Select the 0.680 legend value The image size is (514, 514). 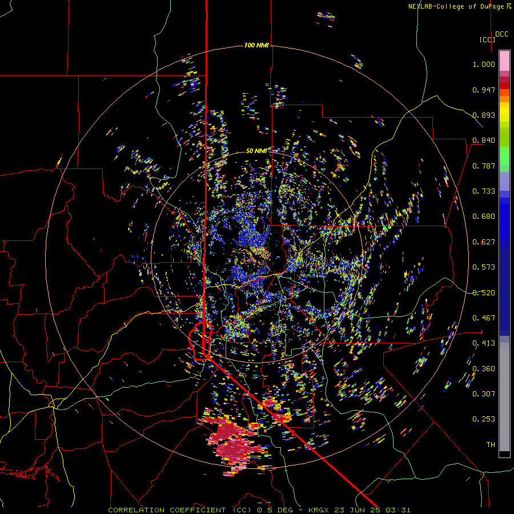[484, 216]
